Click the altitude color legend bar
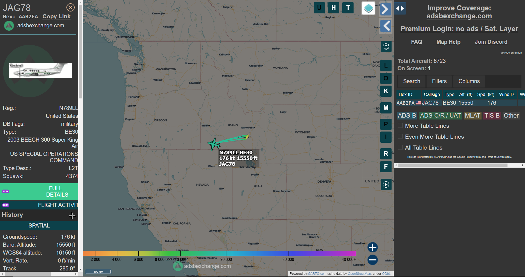 [219, 253]
